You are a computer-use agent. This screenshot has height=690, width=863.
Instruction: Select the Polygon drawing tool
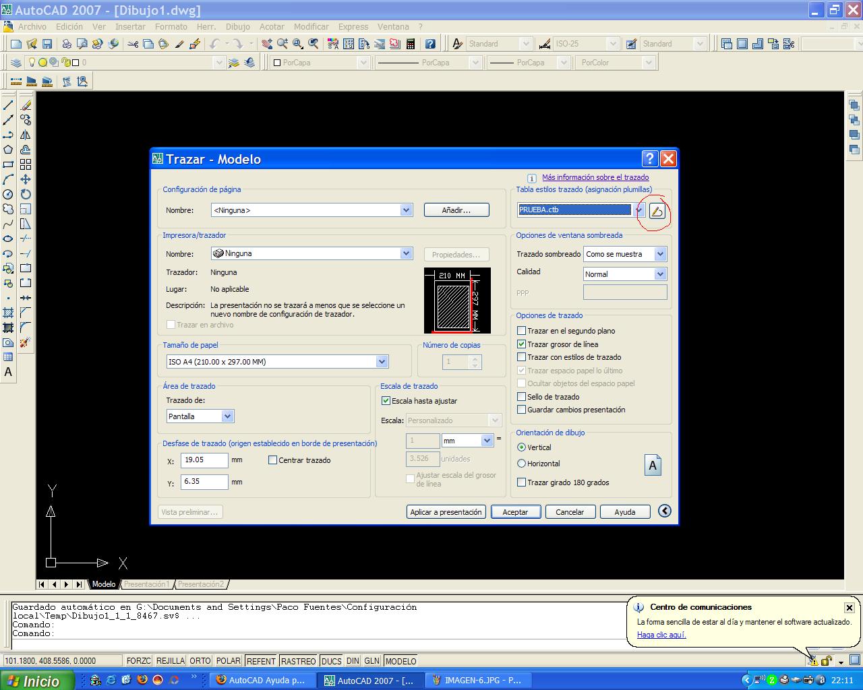point(8,150)
